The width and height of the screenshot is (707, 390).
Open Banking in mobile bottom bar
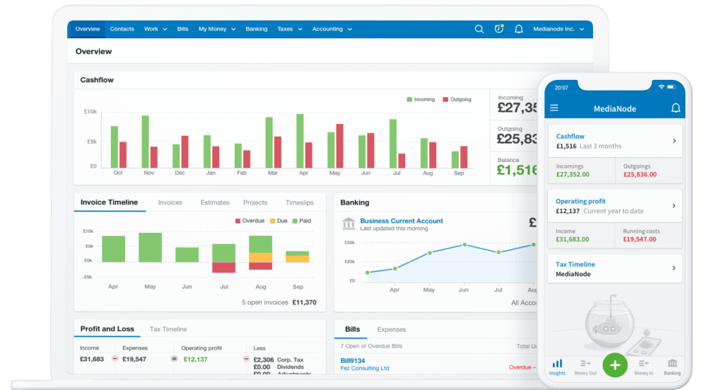click(x=672, y=366)
